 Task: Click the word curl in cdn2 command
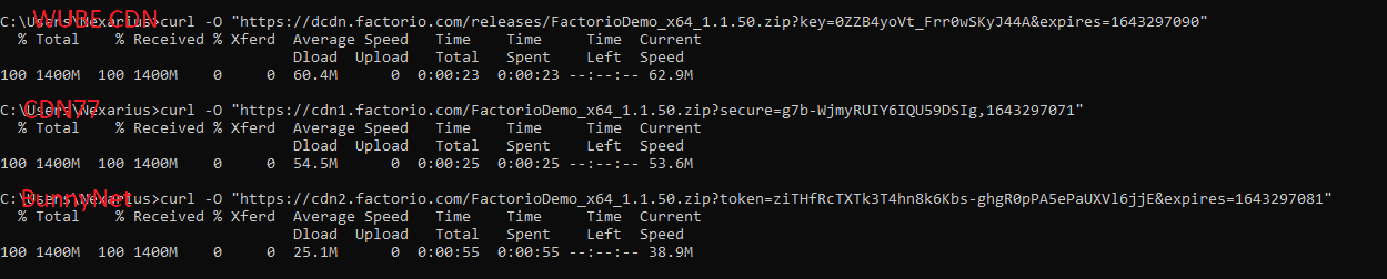178,199
